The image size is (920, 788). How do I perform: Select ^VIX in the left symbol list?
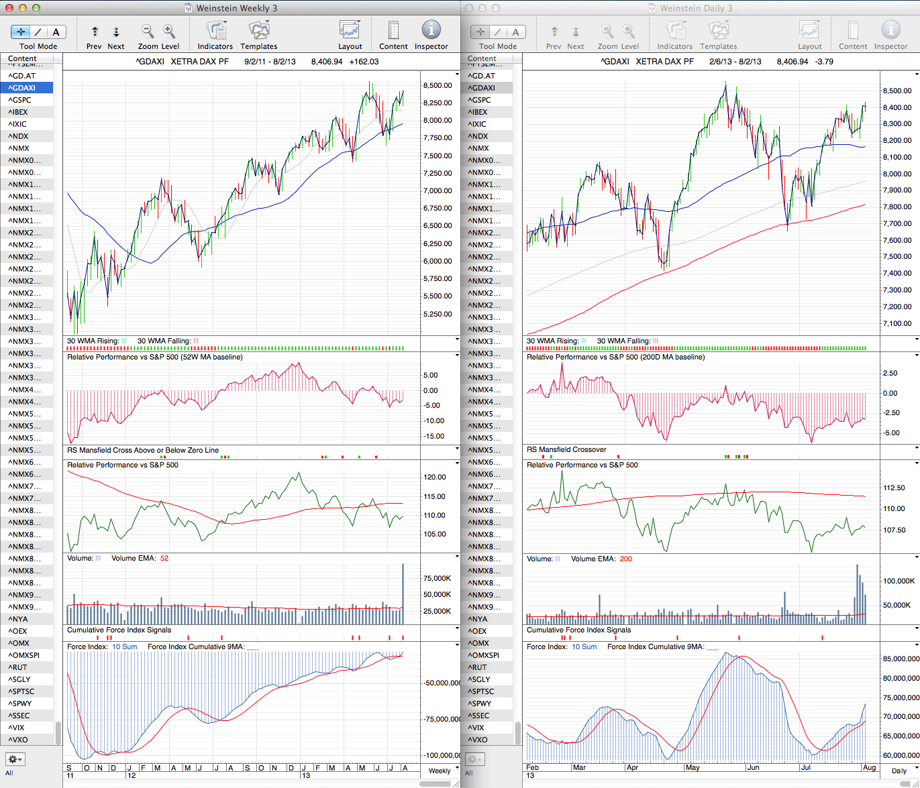point(18,728)
